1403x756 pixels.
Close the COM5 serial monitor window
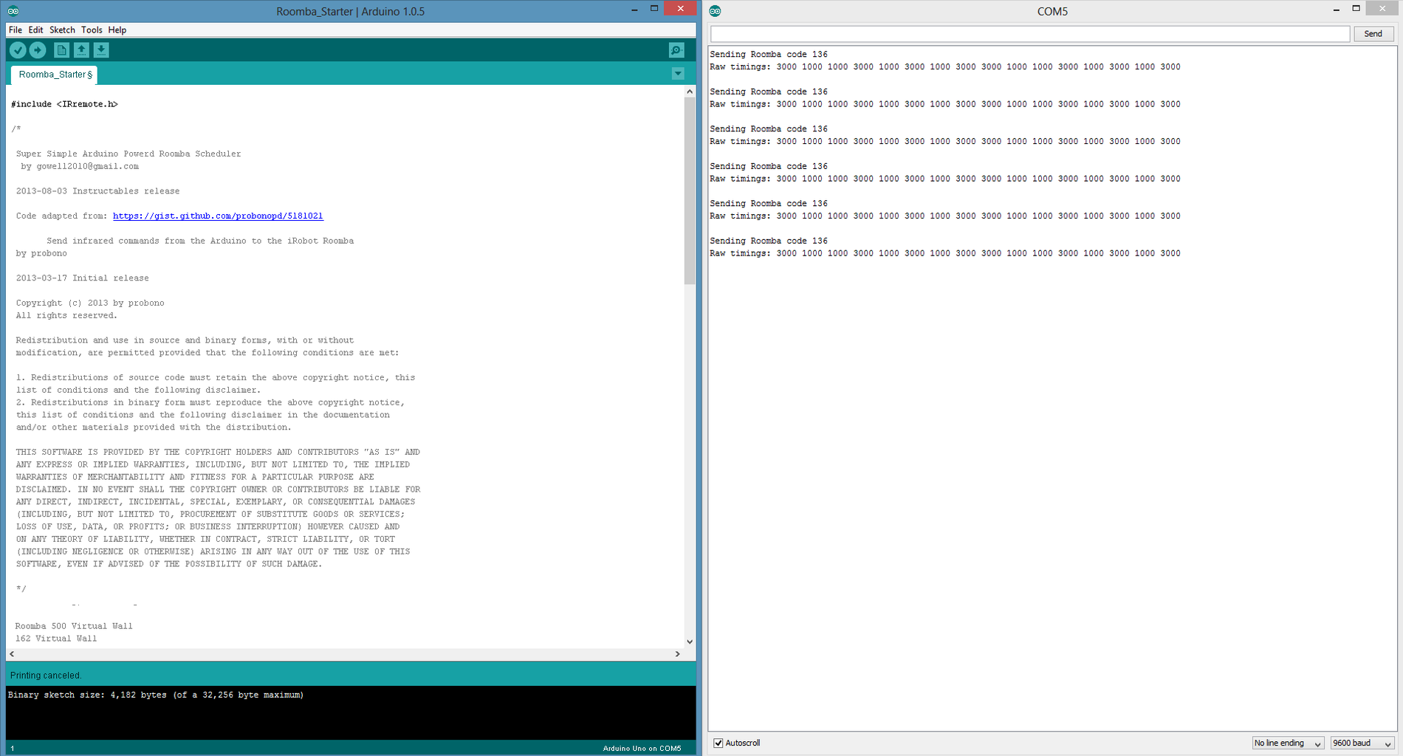pos(1382,8)
